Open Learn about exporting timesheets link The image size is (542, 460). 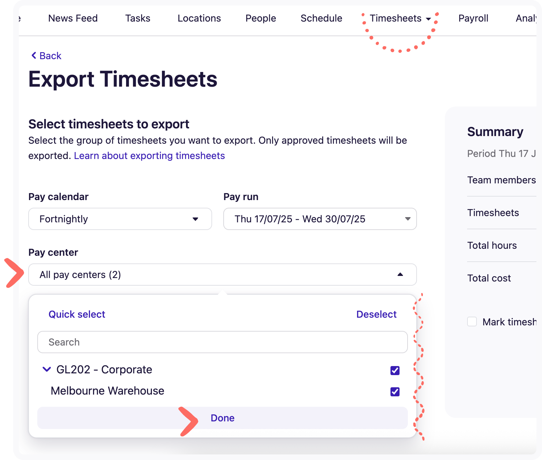(149, 156)
